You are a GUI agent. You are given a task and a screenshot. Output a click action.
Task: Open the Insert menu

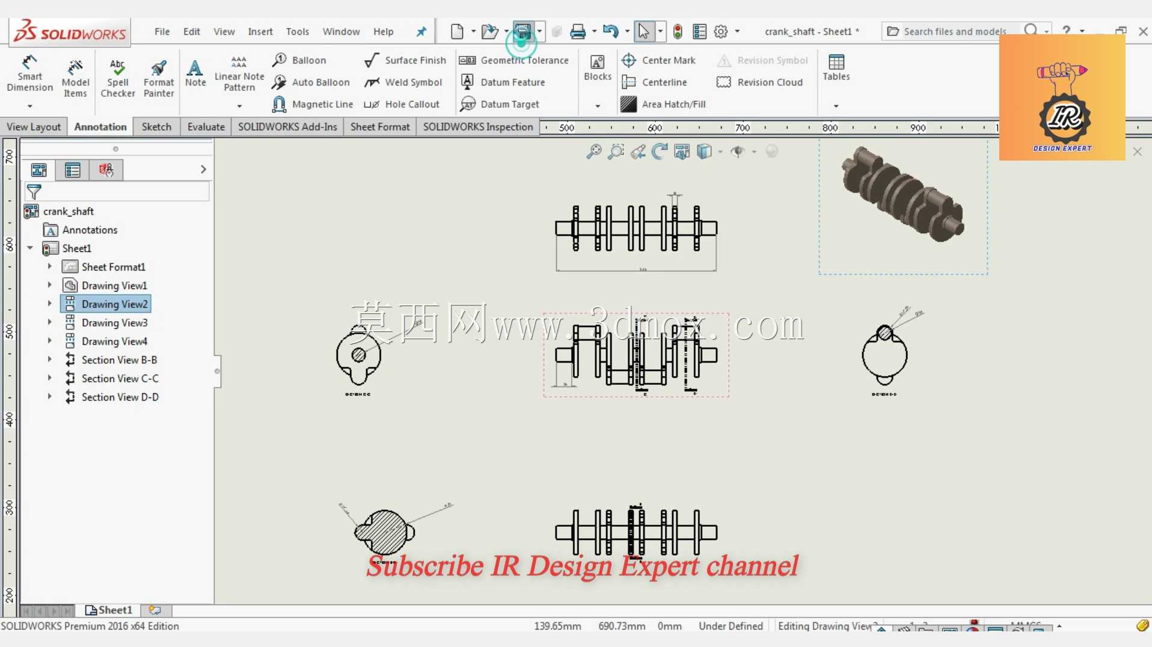260,31
